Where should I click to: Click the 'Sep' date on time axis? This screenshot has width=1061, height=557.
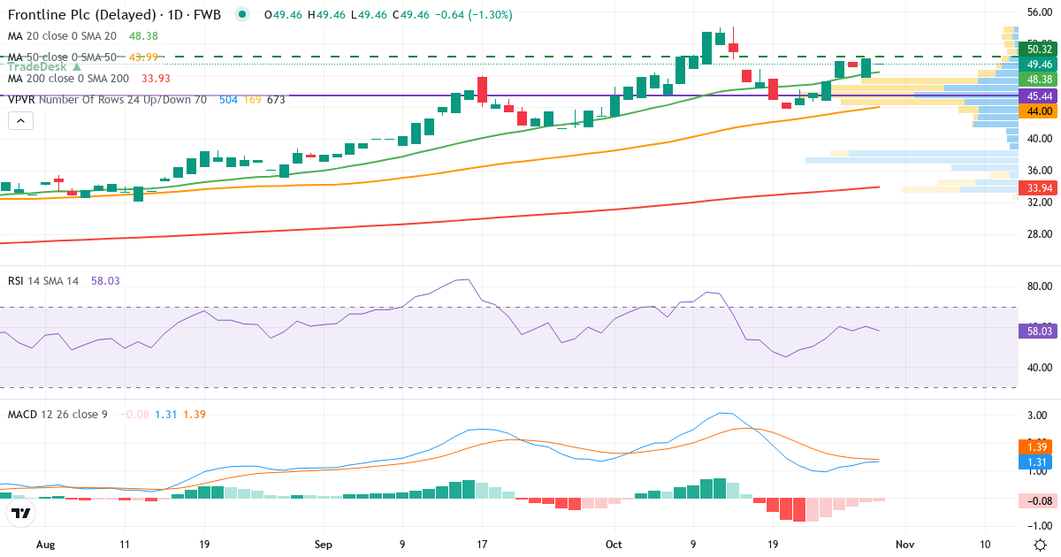tap(324, 545)
